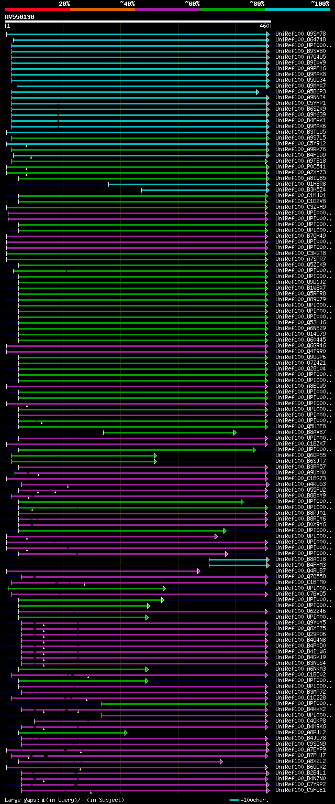
Task: Open hit UniRef100_Q5QQ34
Action: (300, 80)
